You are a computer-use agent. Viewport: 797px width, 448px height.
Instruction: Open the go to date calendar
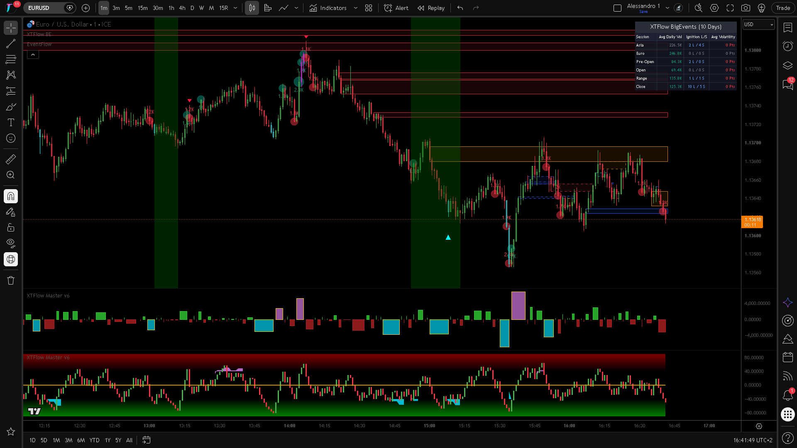pyautogui.click(x=147, y=440)
